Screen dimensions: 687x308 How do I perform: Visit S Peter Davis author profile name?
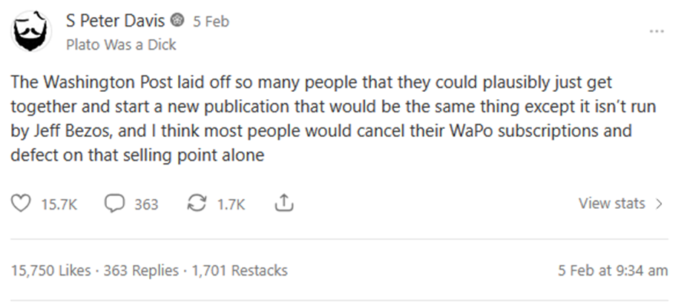click(x=116, y=21)
